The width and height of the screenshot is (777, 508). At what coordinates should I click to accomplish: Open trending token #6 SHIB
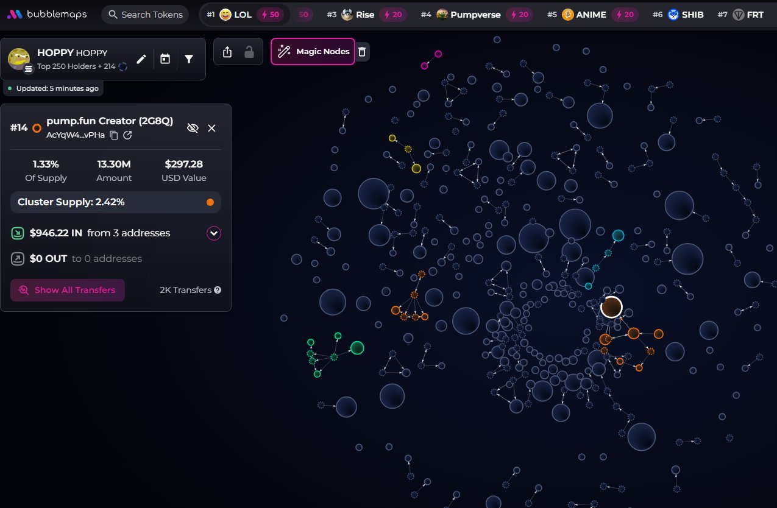pyautogui.click(x=678, y=14)
